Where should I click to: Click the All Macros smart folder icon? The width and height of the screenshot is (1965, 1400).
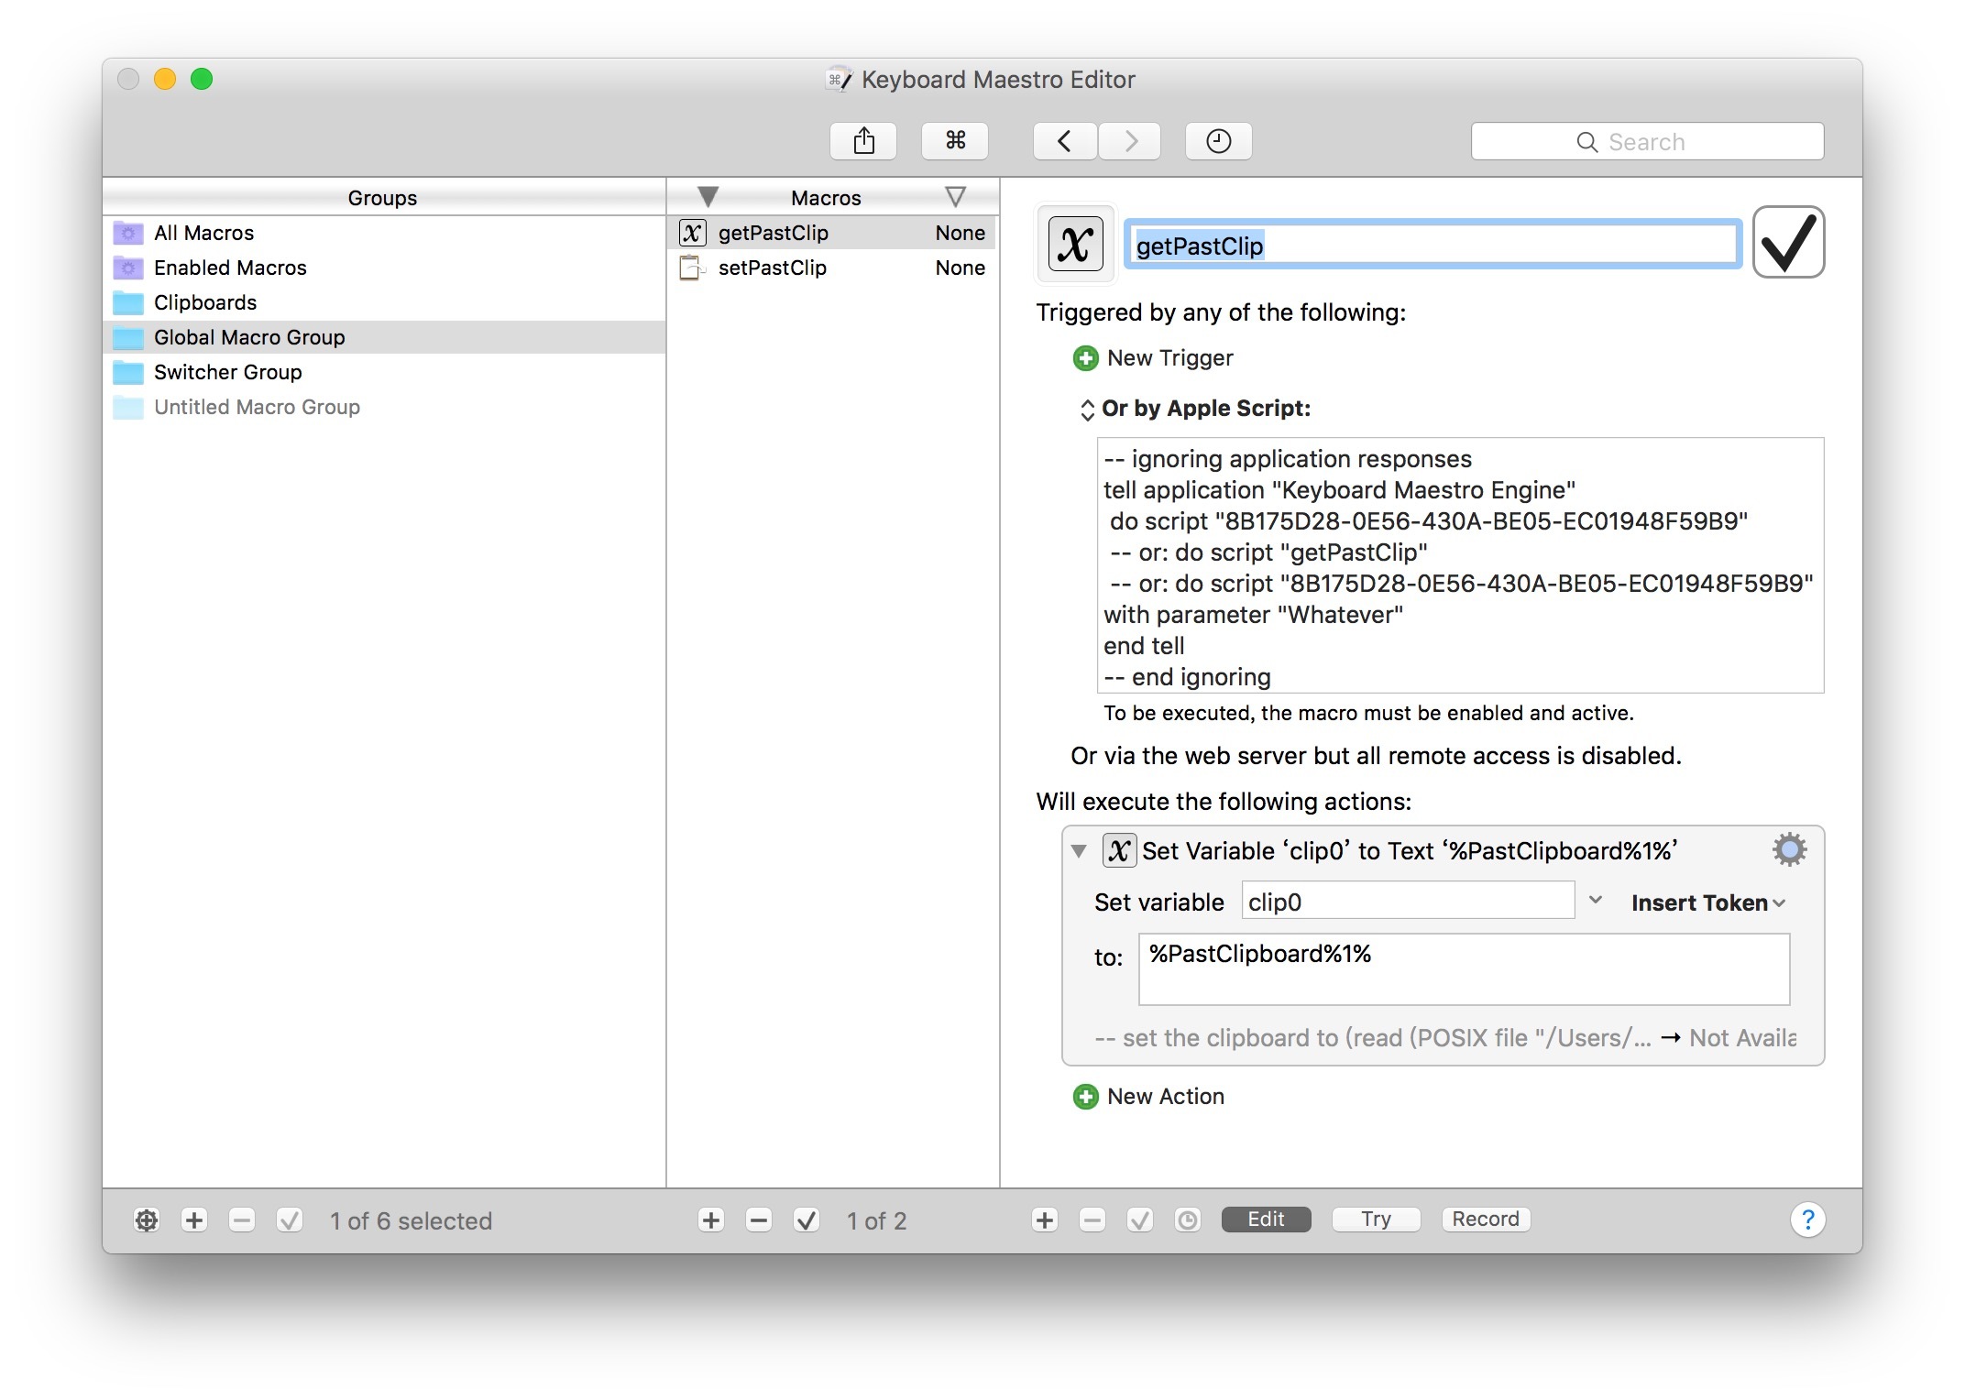point(128,233)
